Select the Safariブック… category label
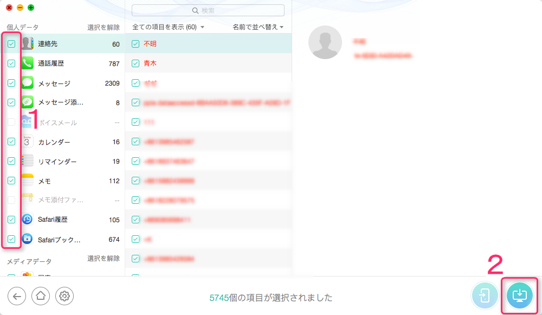The width and height of the screenshot is (542, 315). pos(59,240)
